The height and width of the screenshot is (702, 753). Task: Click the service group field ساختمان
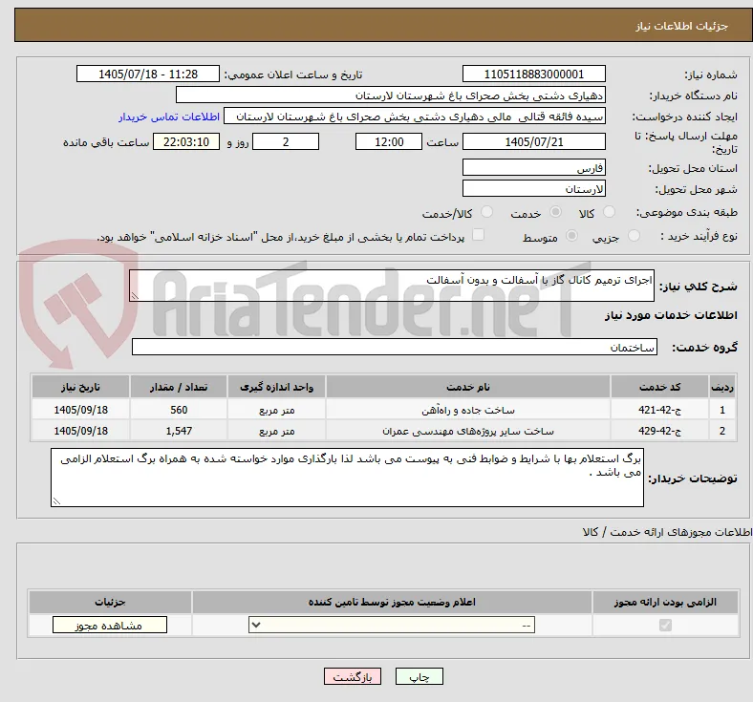(395, 347)
